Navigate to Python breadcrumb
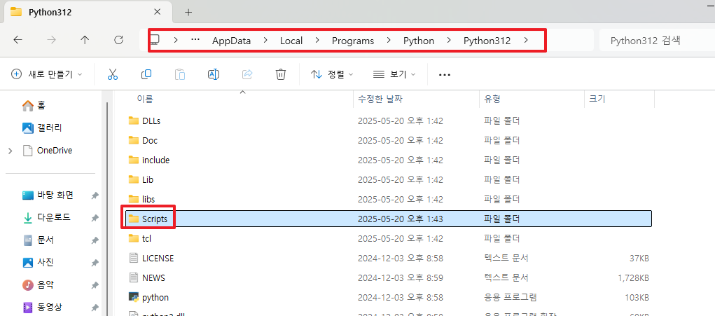715x316 pixels. tap(419, 41)
